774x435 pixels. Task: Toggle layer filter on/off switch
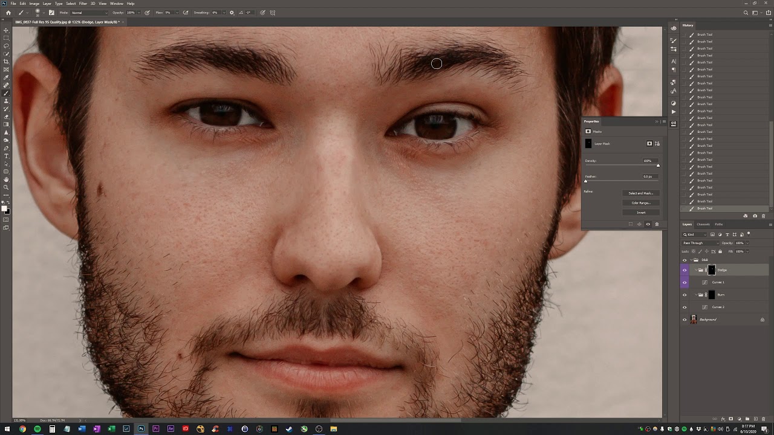(x=749, y=234)
